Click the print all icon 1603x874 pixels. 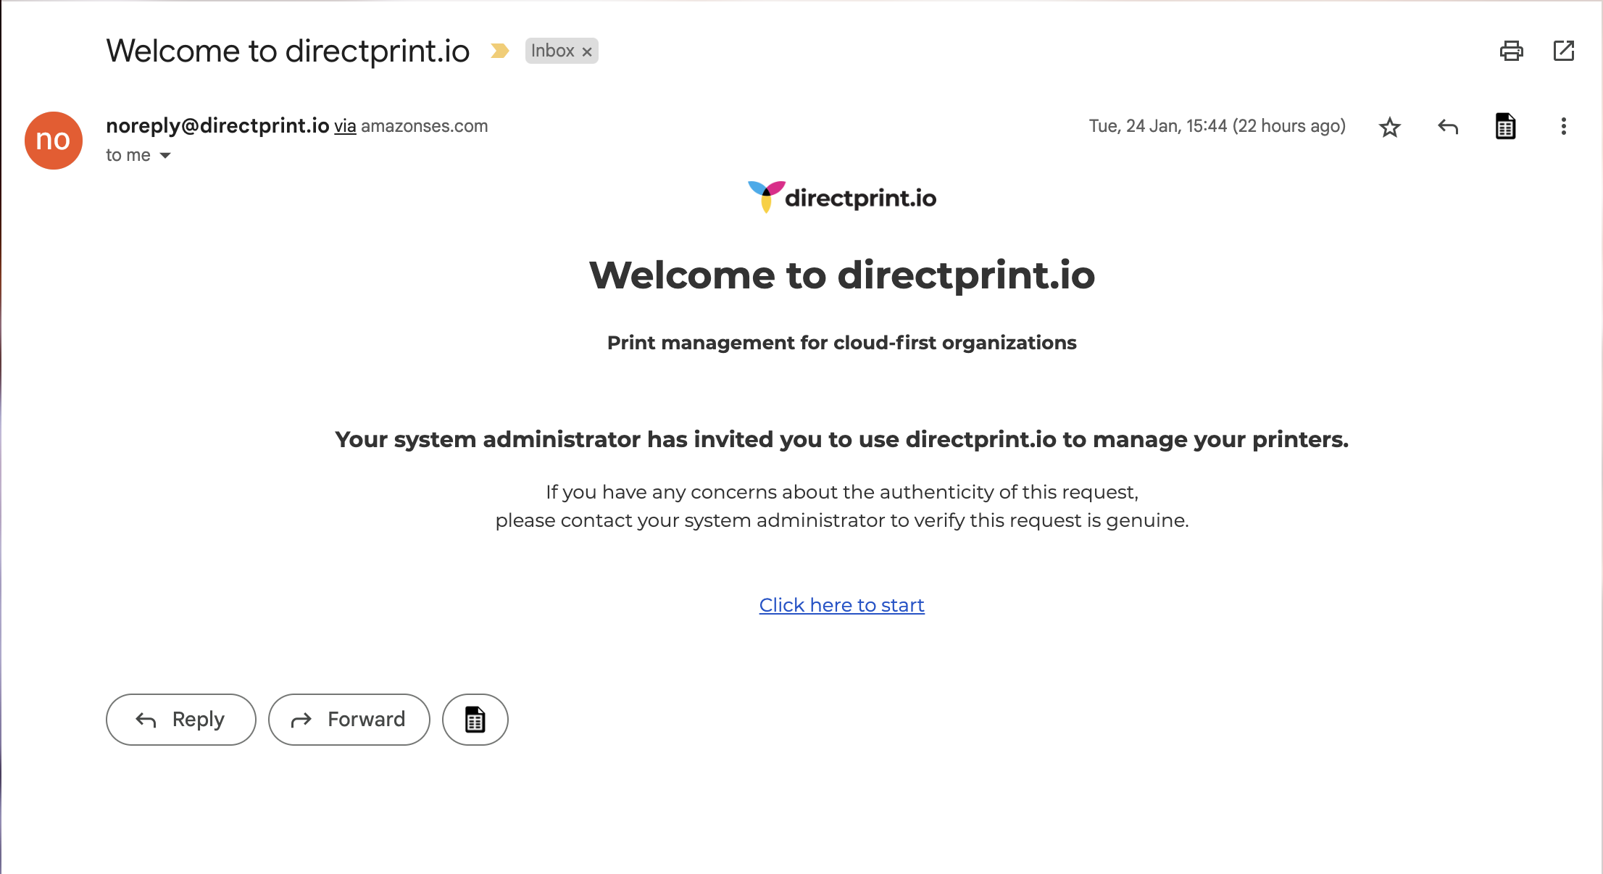[1511, 51]
